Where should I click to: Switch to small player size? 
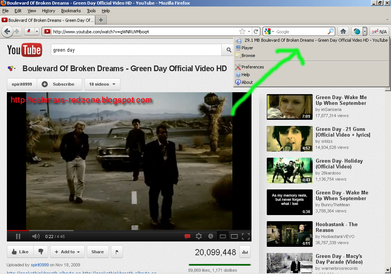223,236
